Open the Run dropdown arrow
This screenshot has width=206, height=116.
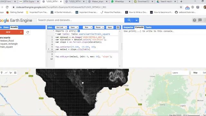[x=91, y=27]
